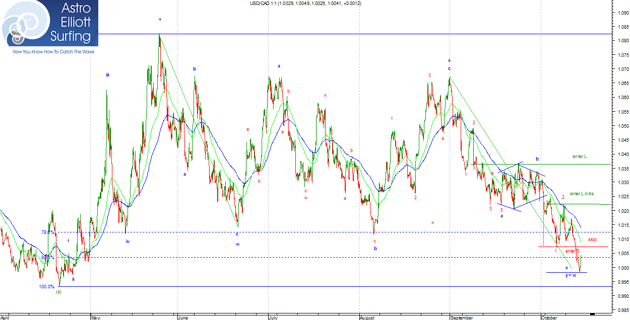630x320 pixels.
Task: Click the blue 'y= w' label
Action: click(x=571, y=275)
